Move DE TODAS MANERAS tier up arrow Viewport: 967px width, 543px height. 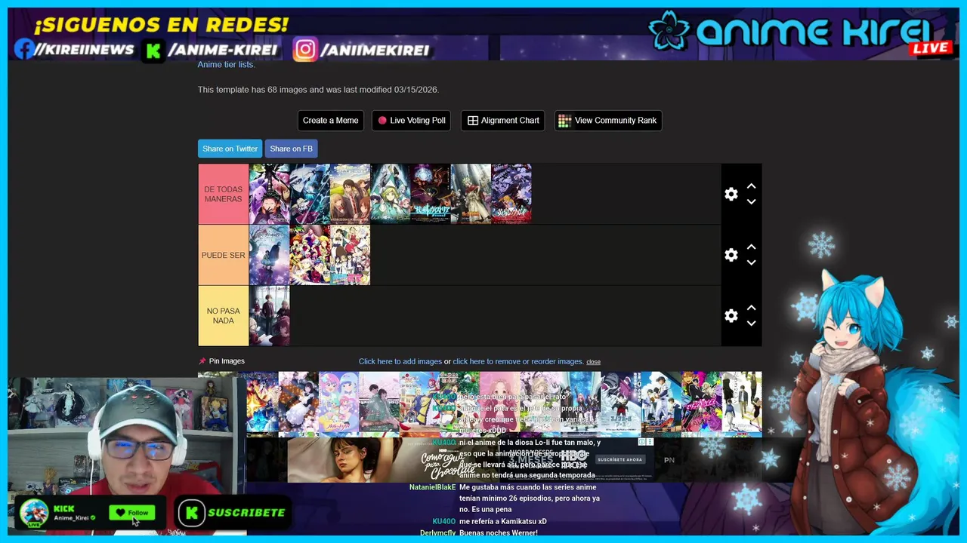751,186
